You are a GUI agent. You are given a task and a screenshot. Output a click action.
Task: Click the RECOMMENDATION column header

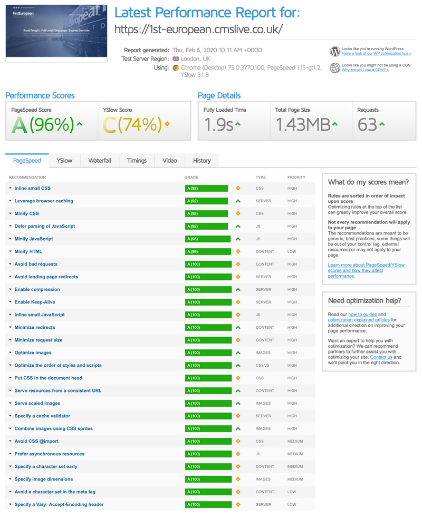(27, 178)
